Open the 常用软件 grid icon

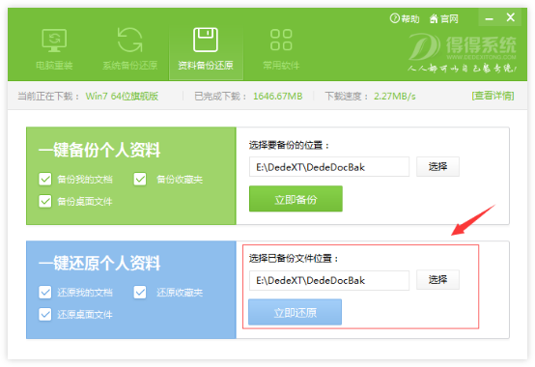pos(281,40)
